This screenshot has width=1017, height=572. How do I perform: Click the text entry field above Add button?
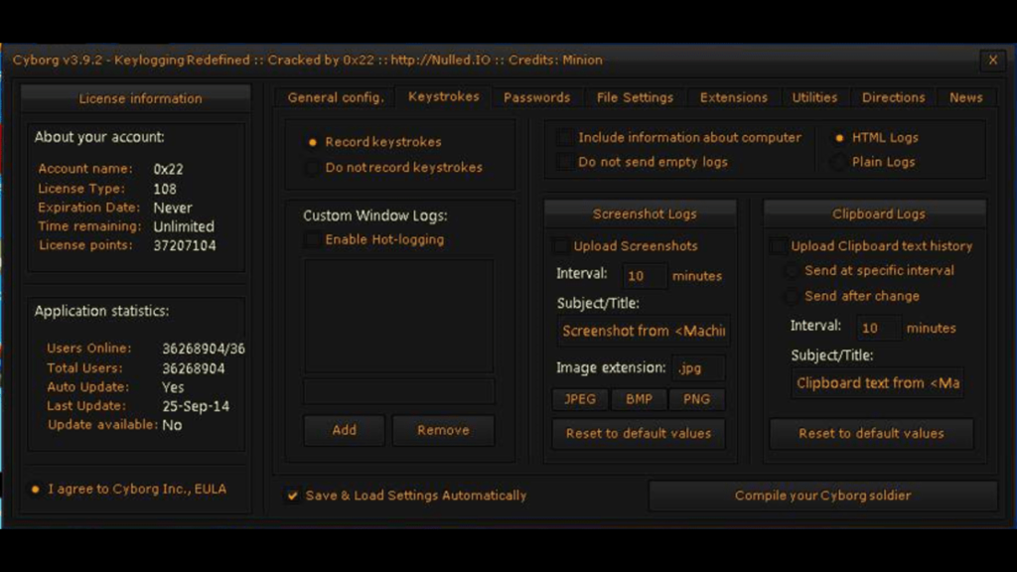(399, 391)
